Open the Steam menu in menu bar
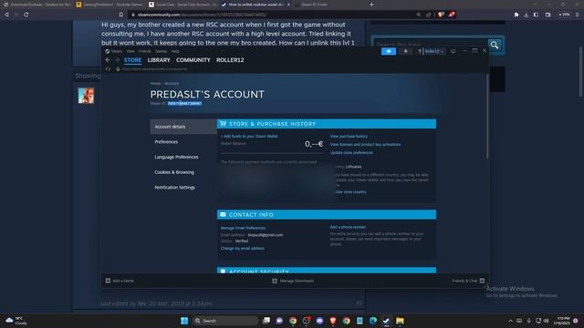The width and height of the screenshot is (584, 328). point(113,51)
